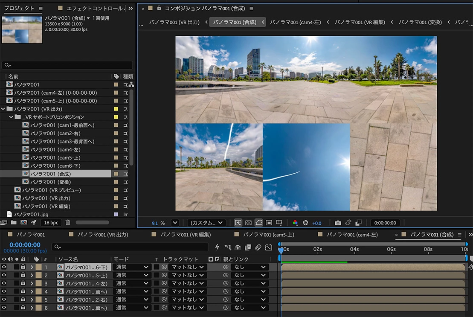Viewport: 473px width, 317px height.
Task: Toggle the mask and shape path visibility icon
Action: click(258, 223)
